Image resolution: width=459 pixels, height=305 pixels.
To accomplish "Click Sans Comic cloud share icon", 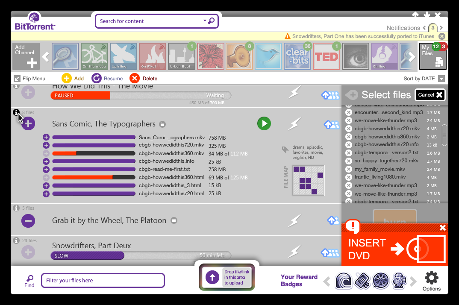I will (x=331, y=124).
